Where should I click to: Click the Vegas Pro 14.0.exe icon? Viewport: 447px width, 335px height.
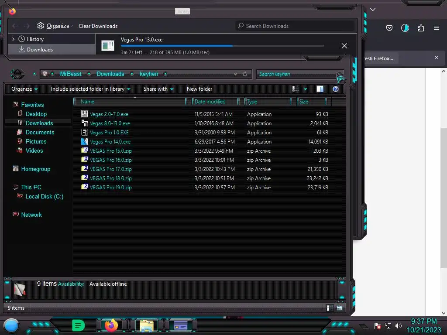pos(85,141)
